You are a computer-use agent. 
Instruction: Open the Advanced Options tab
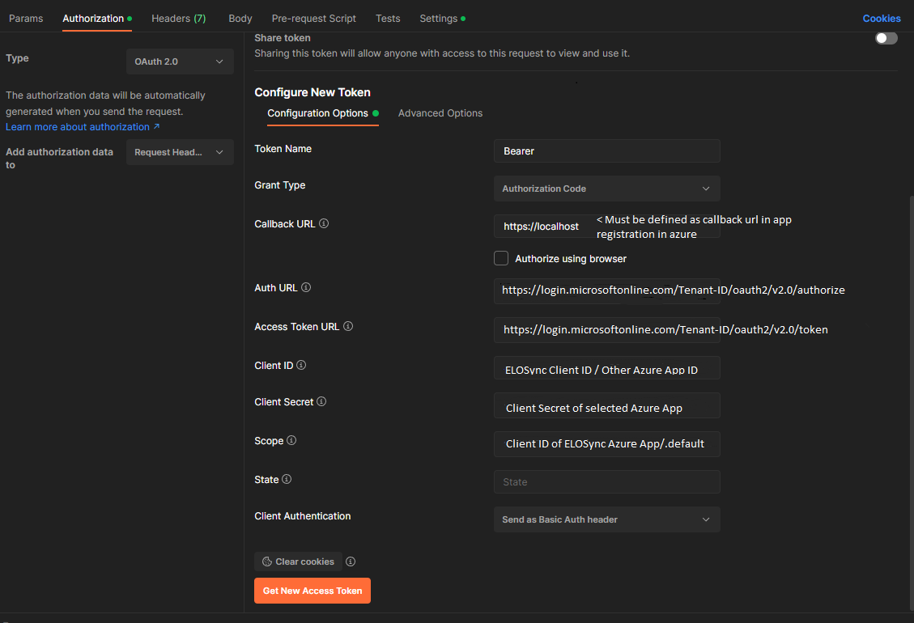point(440,113)
